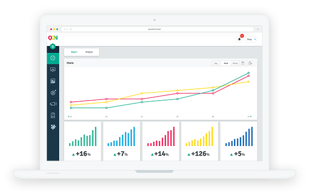Image resolution: width=309 pixels, height=193 pixels.
Task: Click the +14% red stats card
Action: [161, 141]
